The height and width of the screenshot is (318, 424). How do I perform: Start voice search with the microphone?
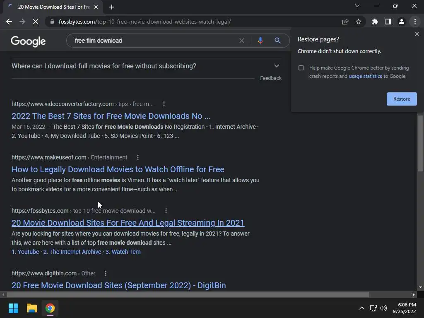point(260,41)
